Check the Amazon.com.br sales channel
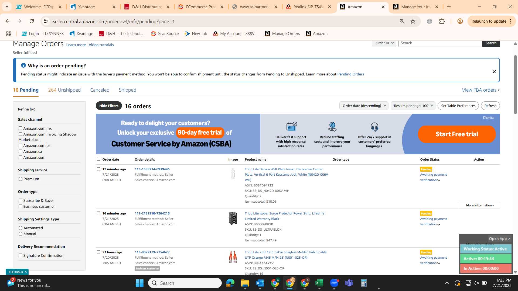The width and height of the screenshot is (518, 291). 20,145
